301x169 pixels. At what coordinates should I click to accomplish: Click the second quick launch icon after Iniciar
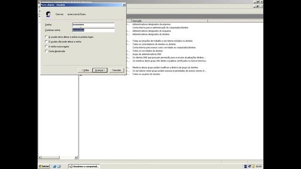tap(59, 167)
